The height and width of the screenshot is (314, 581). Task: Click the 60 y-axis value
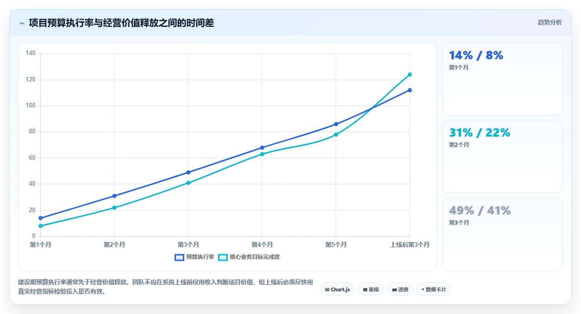point(32,158)
